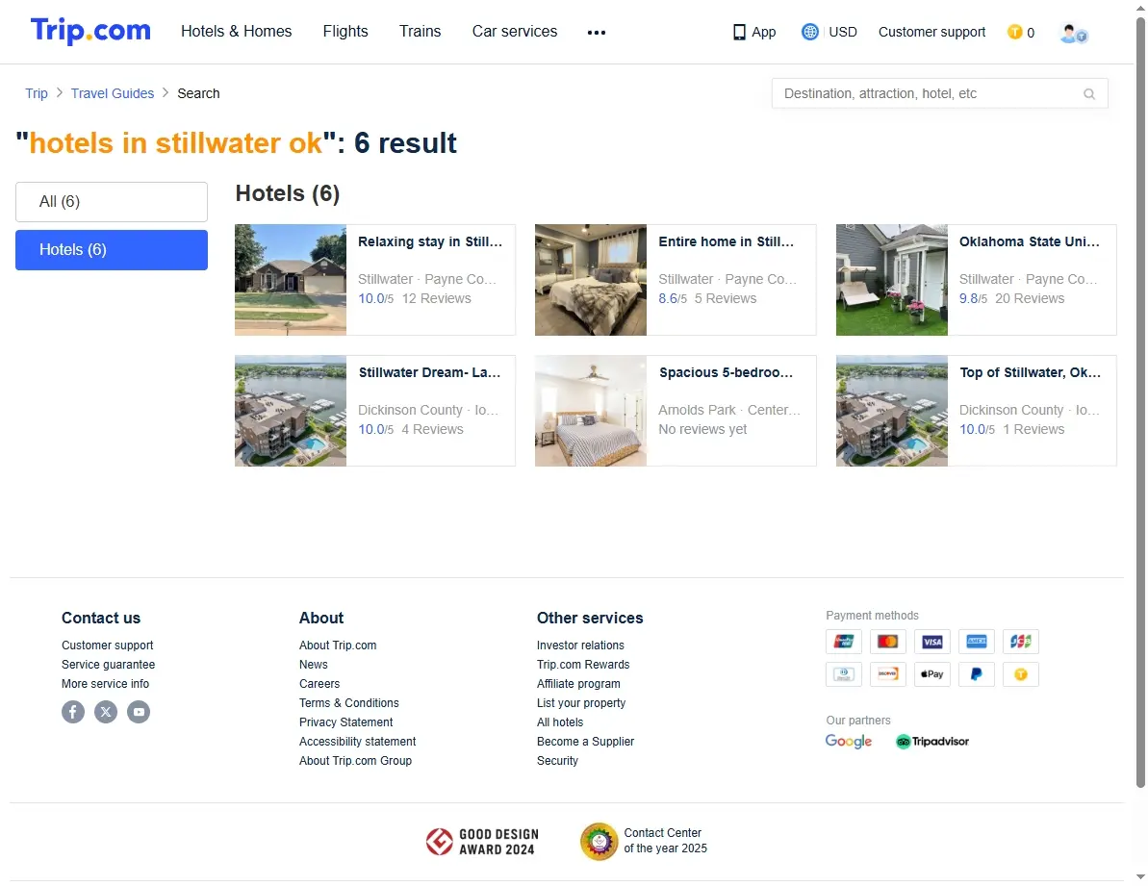1148x886 pixels.
Task: Select the All (6) filter tab
Action: (x=112, y=202)
